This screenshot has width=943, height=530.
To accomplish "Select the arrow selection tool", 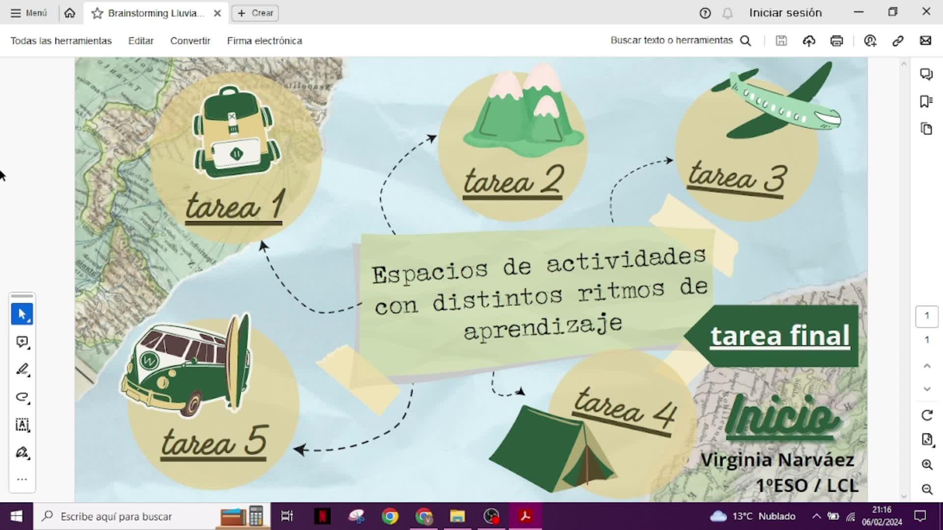I will [22, 314].
